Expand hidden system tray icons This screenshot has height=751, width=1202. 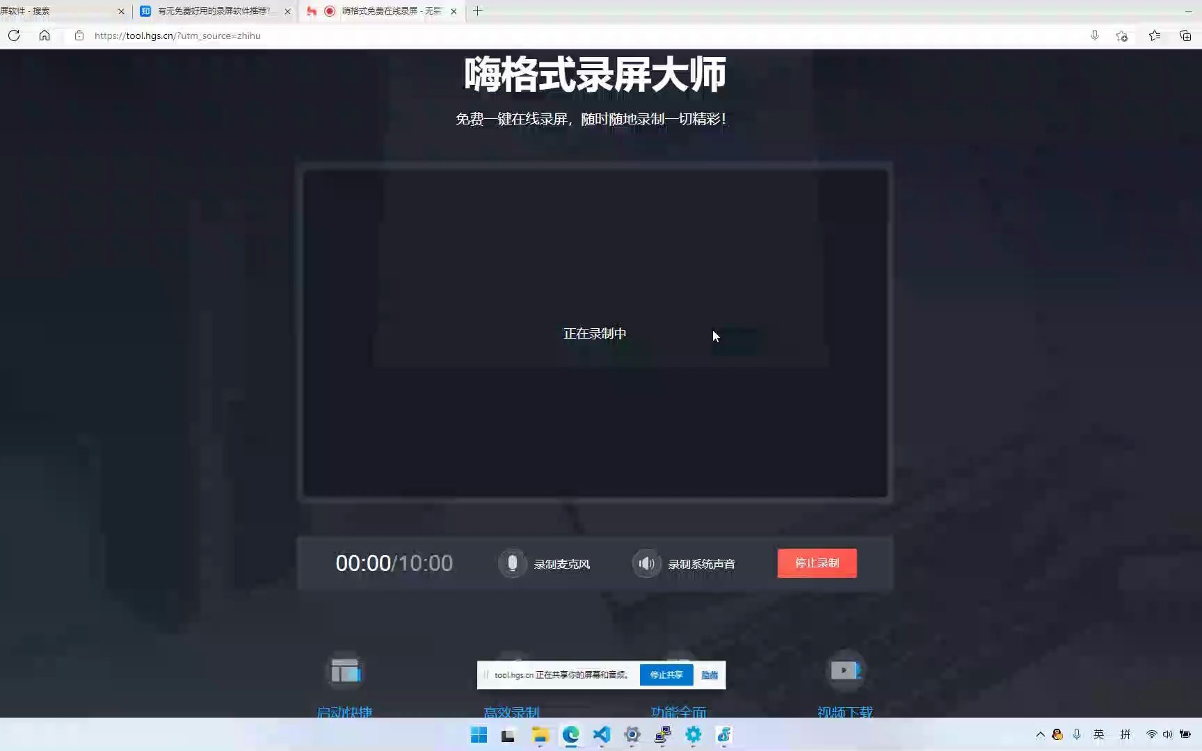[x=1040, y=734]
